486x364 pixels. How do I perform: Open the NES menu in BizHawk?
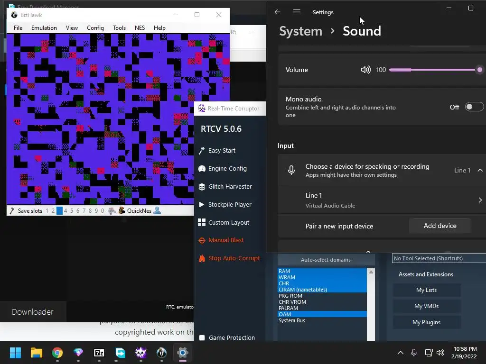coord(140,28)
